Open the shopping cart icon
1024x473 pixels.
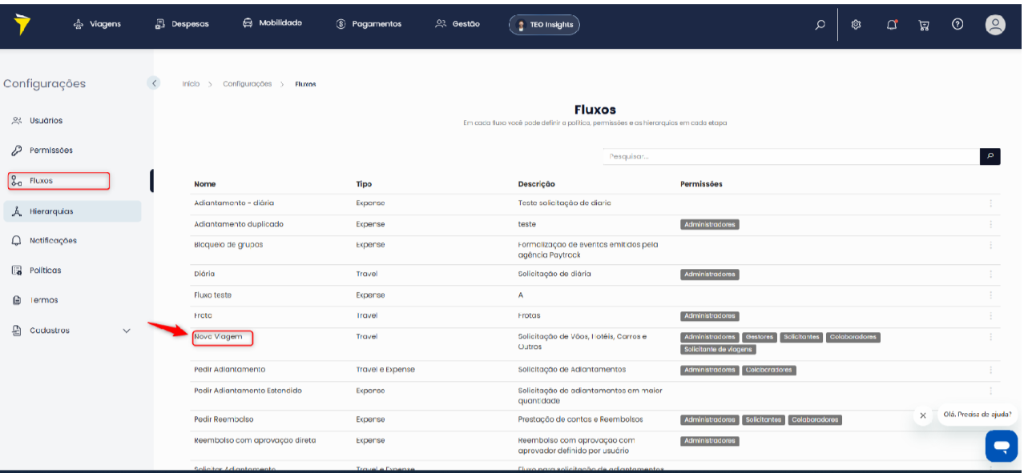click(924, 25)
